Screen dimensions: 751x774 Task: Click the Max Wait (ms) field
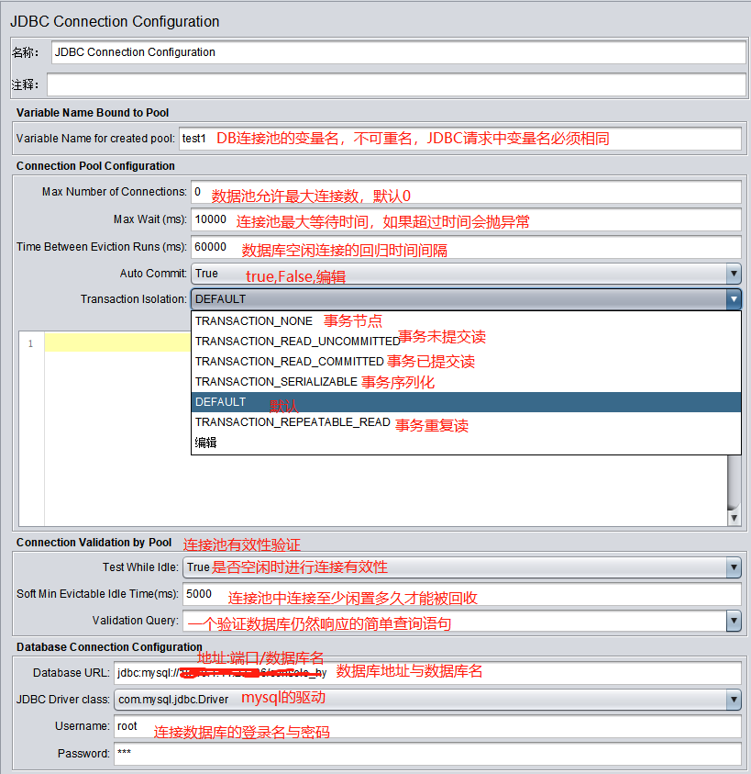[x=466, y=219]
